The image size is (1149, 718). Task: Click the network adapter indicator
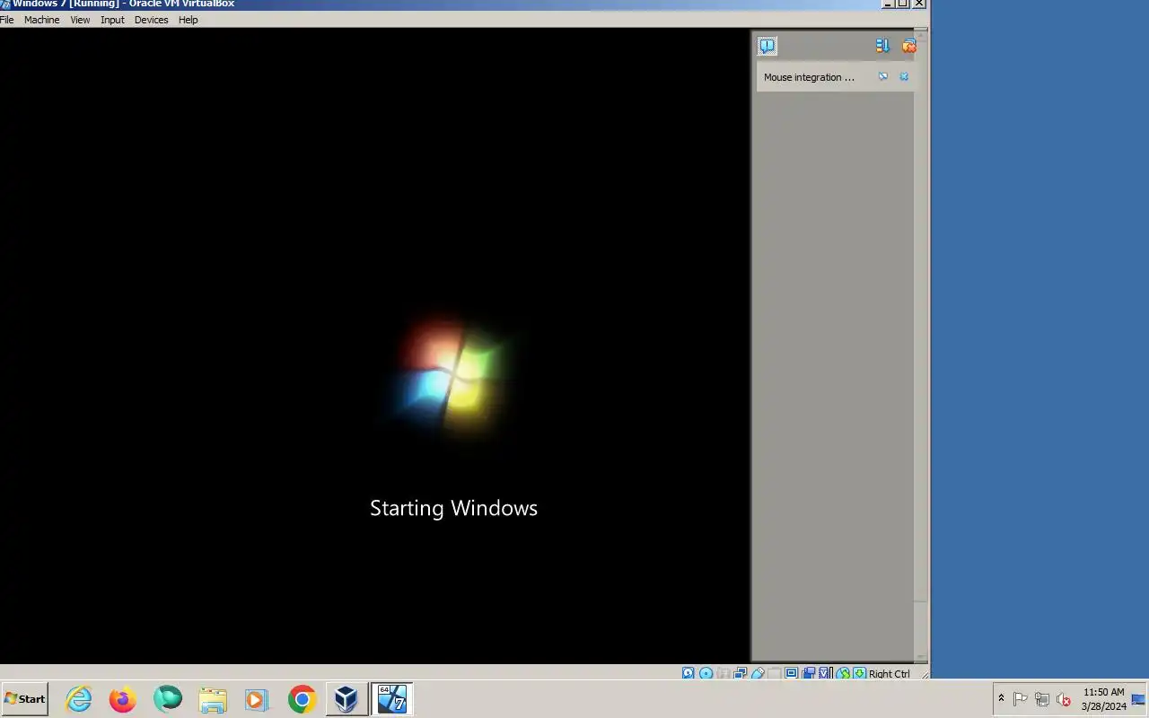[x=741, y=673]
